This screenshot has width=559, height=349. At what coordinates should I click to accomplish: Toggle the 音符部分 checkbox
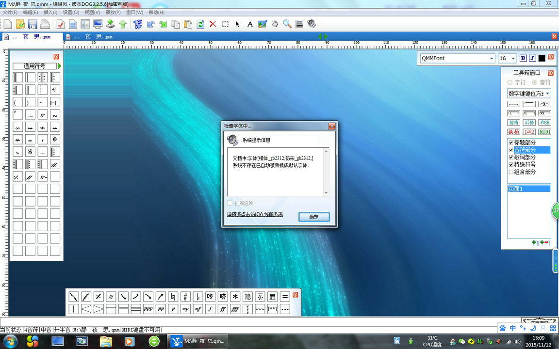tap(511, 150)
